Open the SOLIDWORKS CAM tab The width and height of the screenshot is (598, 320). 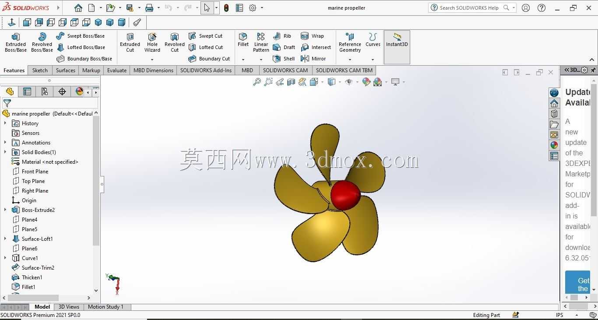pos(285,70)
